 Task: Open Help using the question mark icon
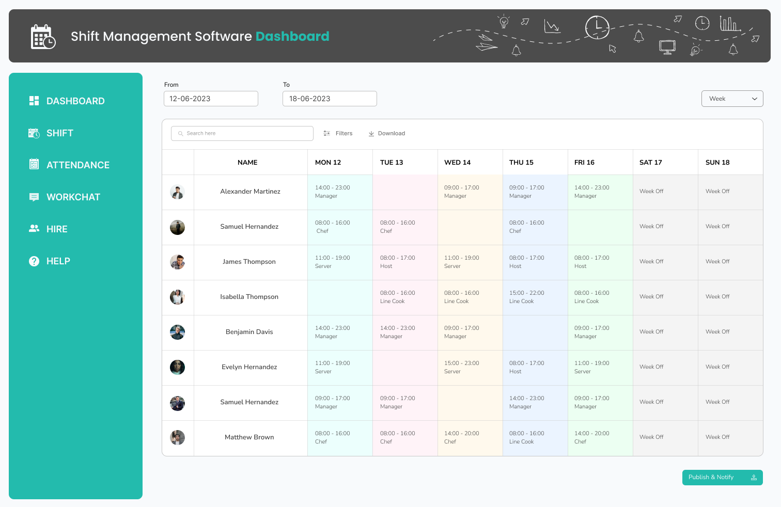(34, 261)
